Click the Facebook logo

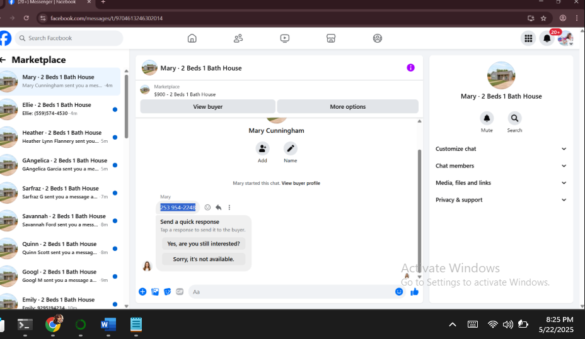click(5, 38)
